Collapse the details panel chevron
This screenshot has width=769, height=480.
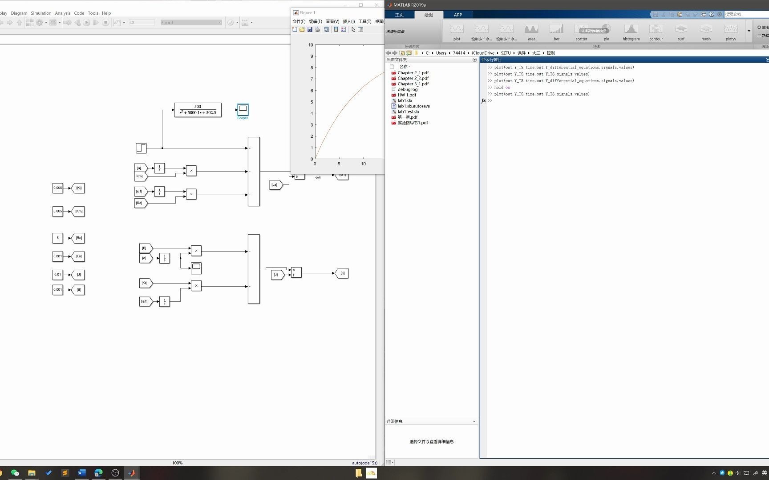click(x=474, y=421)
